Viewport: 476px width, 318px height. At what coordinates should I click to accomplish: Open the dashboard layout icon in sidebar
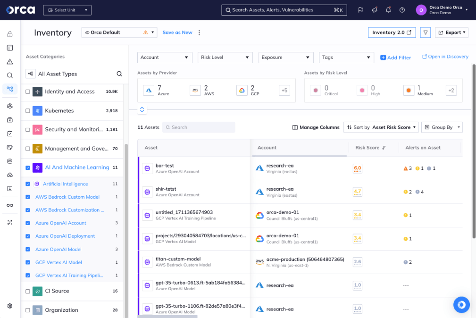click(10, 48)
